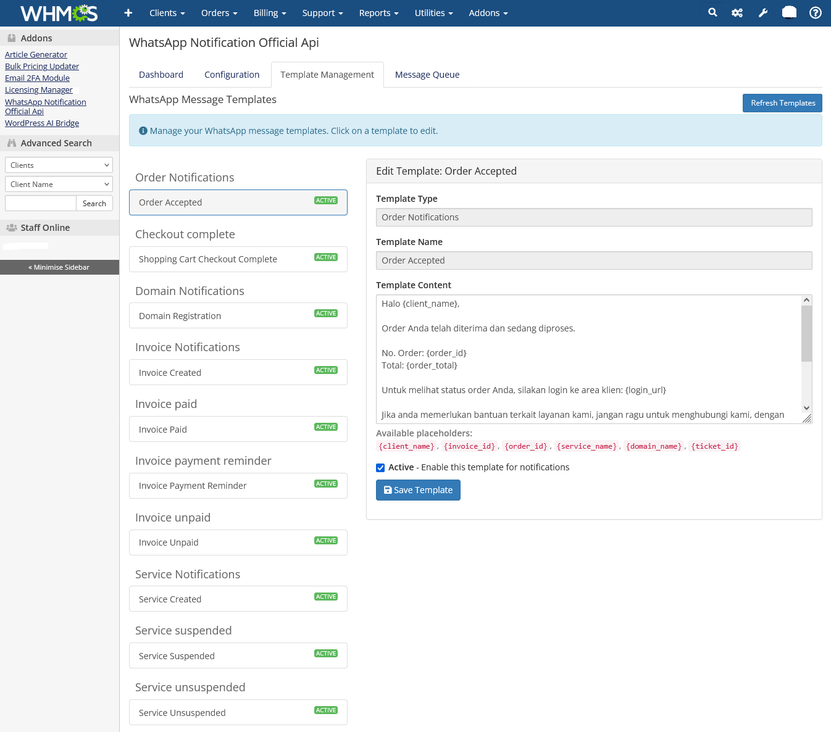
Task: Select the Invoice Payment Reminder template
Action: point(238,486)
